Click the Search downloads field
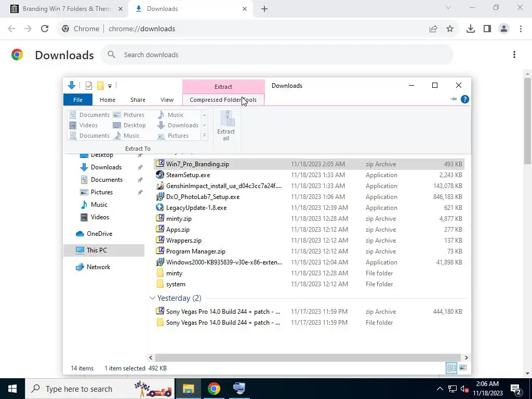Viewport: 532px width, 399px height. coord(277,55)
